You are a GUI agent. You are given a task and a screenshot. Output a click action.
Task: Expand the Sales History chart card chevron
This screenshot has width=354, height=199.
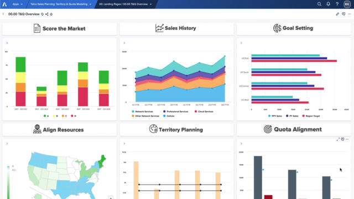[124, 43]
